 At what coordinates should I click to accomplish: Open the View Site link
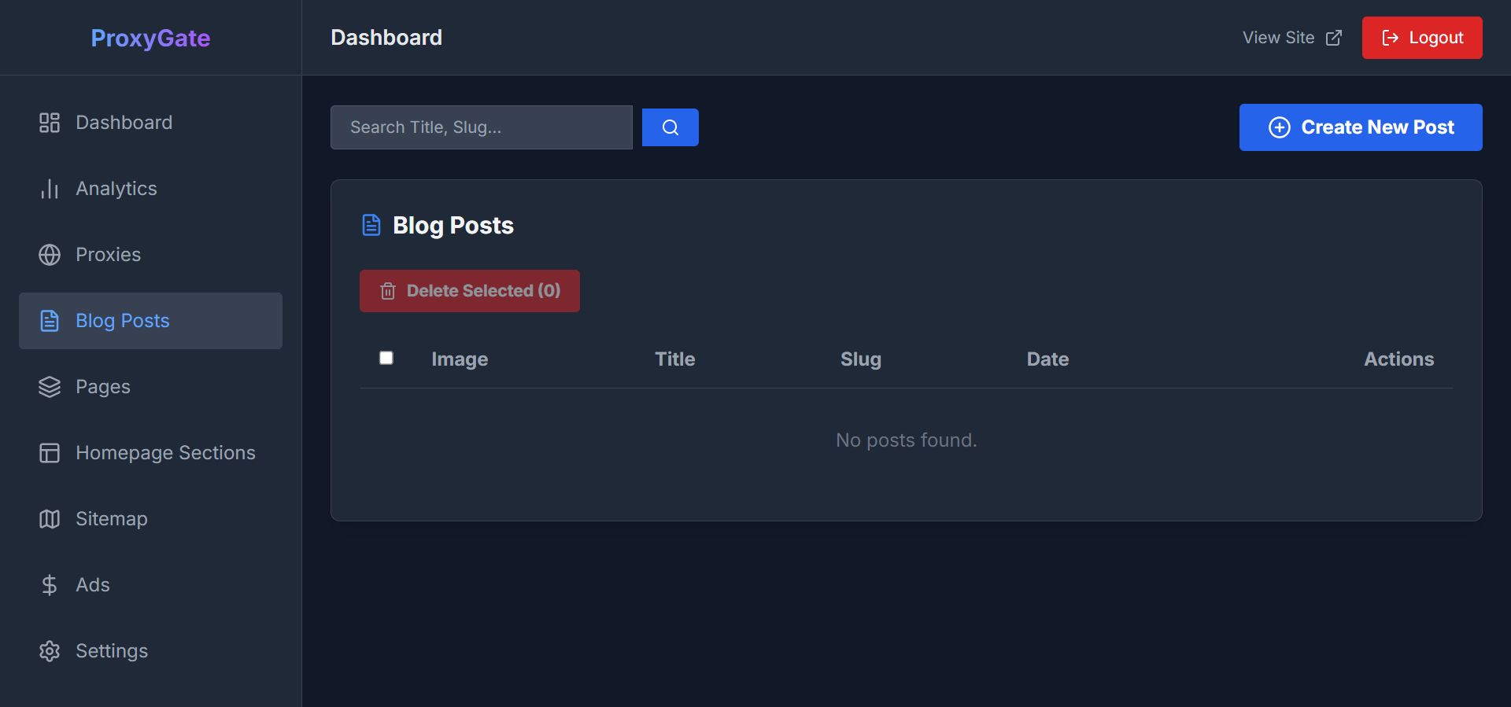point(1291,38)
